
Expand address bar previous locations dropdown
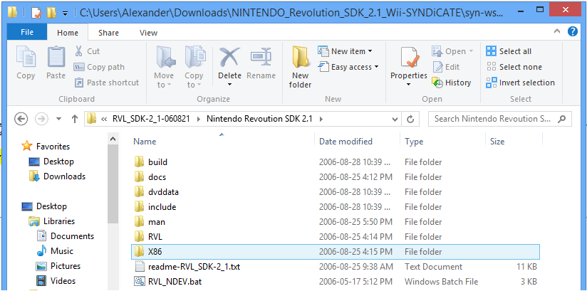[395, 119]
